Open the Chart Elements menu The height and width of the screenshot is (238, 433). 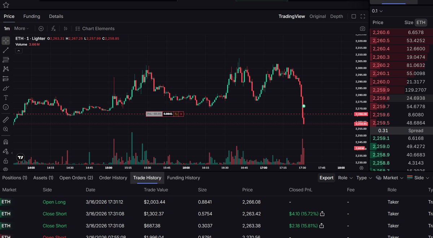click(95, 29)
